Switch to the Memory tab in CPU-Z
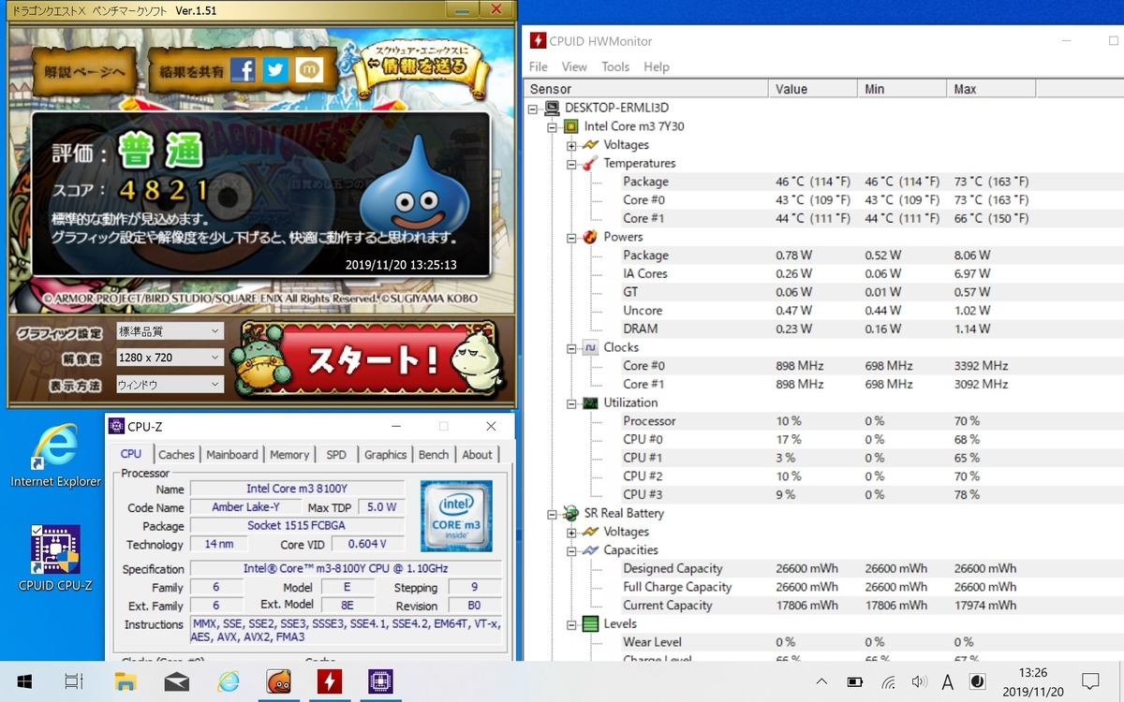The image size is (1124, 702). (289, 455)
